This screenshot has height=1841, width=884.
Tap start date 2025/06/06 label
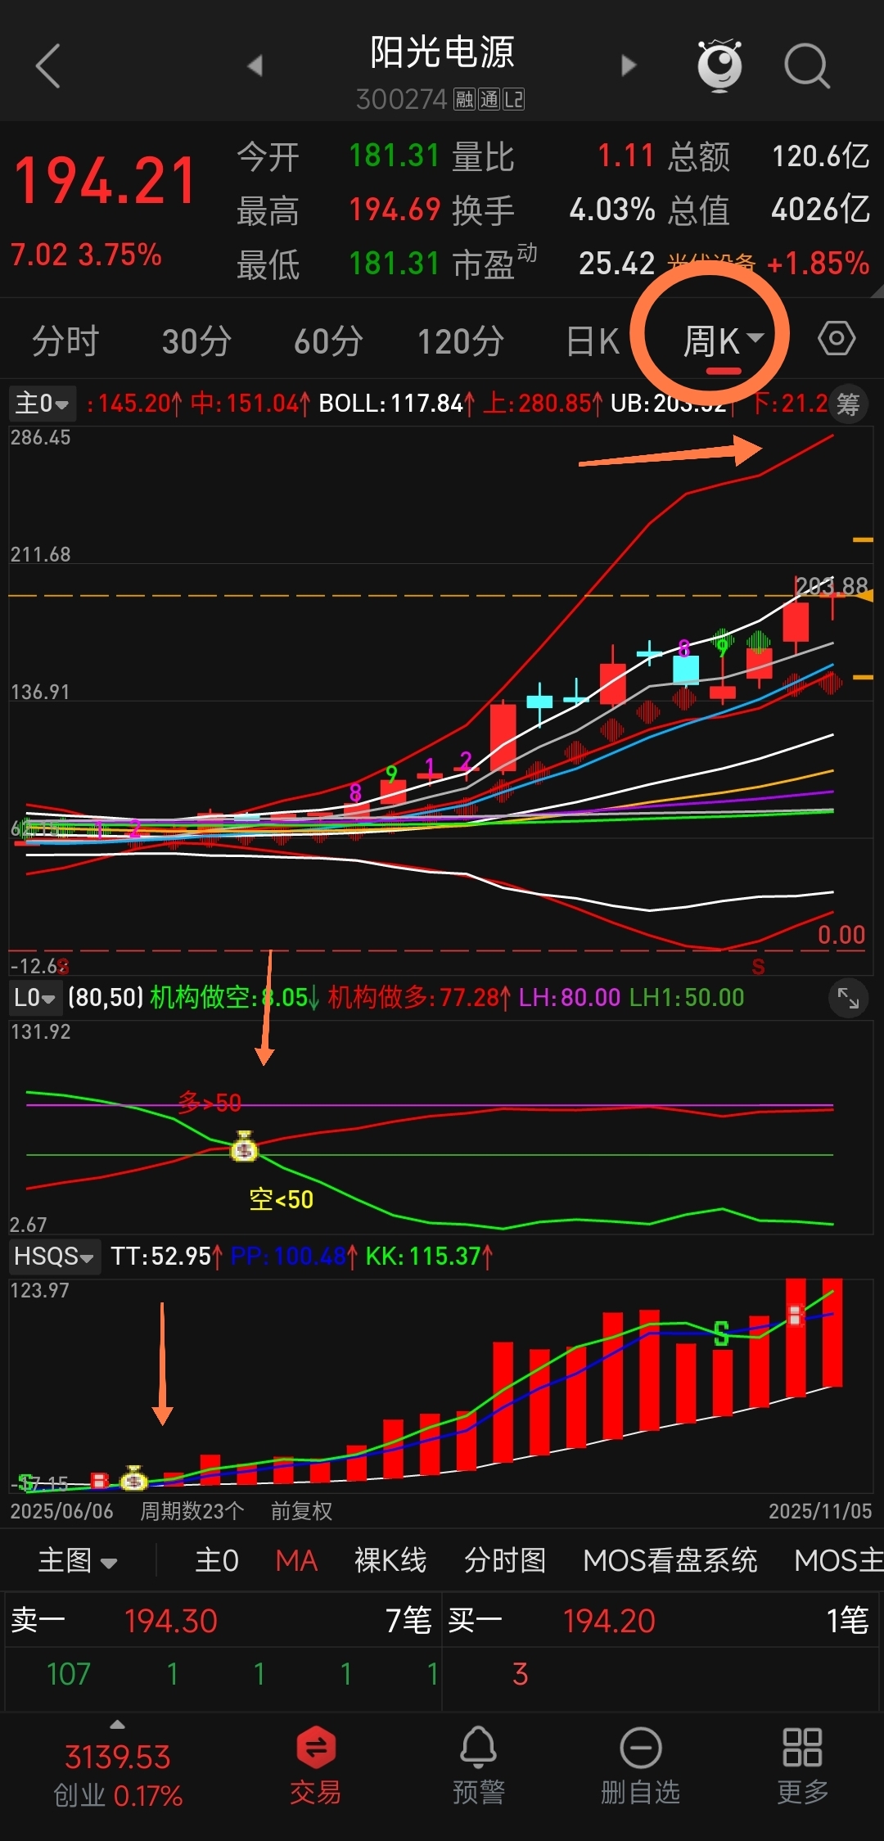point(62,1511)
